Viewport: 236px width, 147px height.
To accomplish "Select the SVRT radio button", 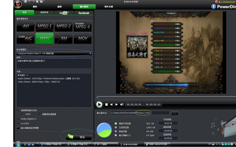I will pos(22,114).
